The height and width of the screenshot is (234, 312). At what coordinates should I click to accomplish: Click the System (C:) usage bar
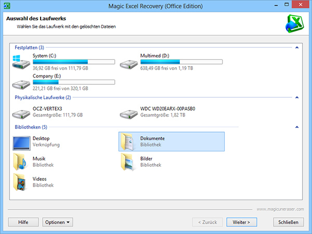(x=74, y=62)
